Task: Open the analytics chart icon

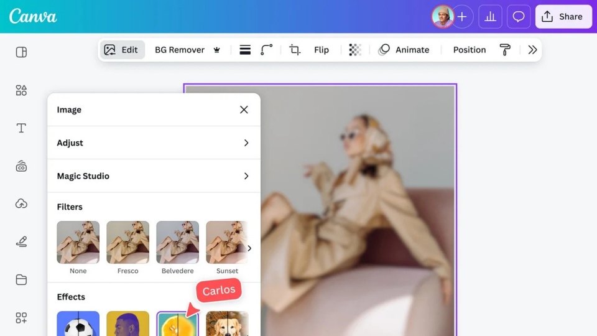Action: click(490, 17)
